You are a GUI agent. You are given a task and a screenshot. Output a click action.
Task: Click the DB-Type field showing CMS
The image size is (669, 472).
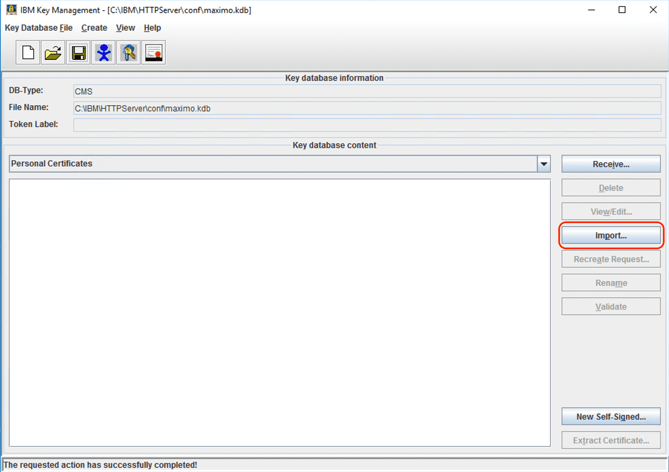pos(367,91)
